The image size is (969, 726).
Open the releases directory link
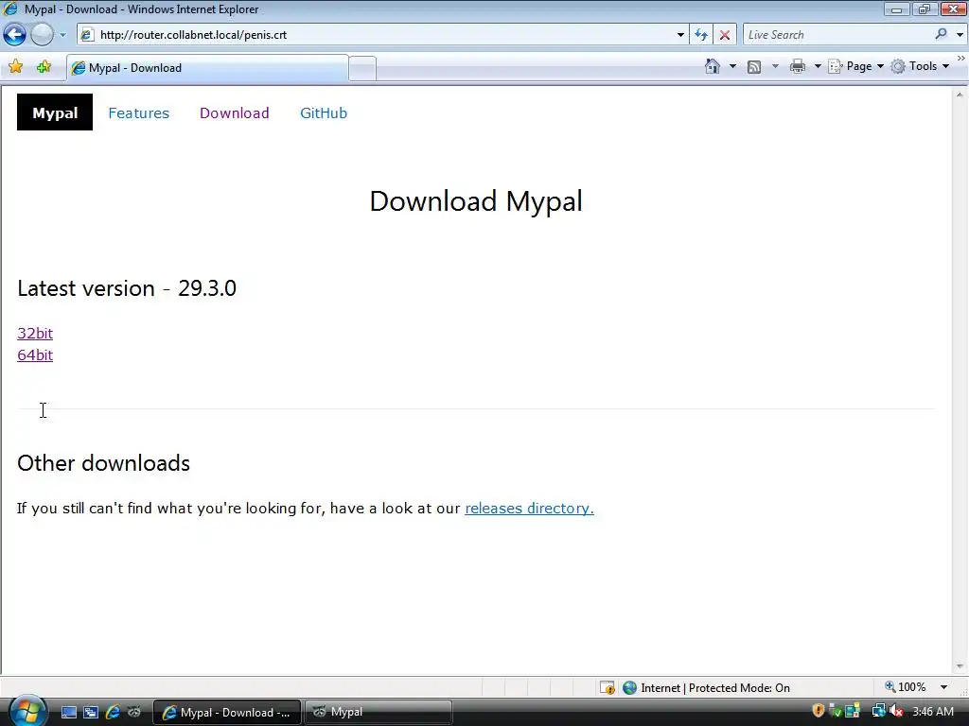(529, 508)
